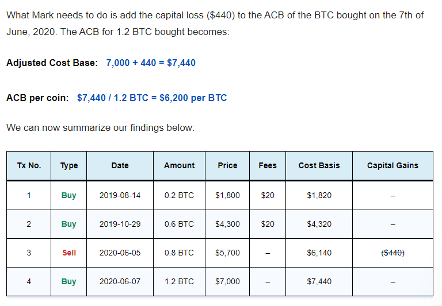Select the Price column header
This screenshot has width=442, height=306.
pyautogui.click(x=227, y=166)
